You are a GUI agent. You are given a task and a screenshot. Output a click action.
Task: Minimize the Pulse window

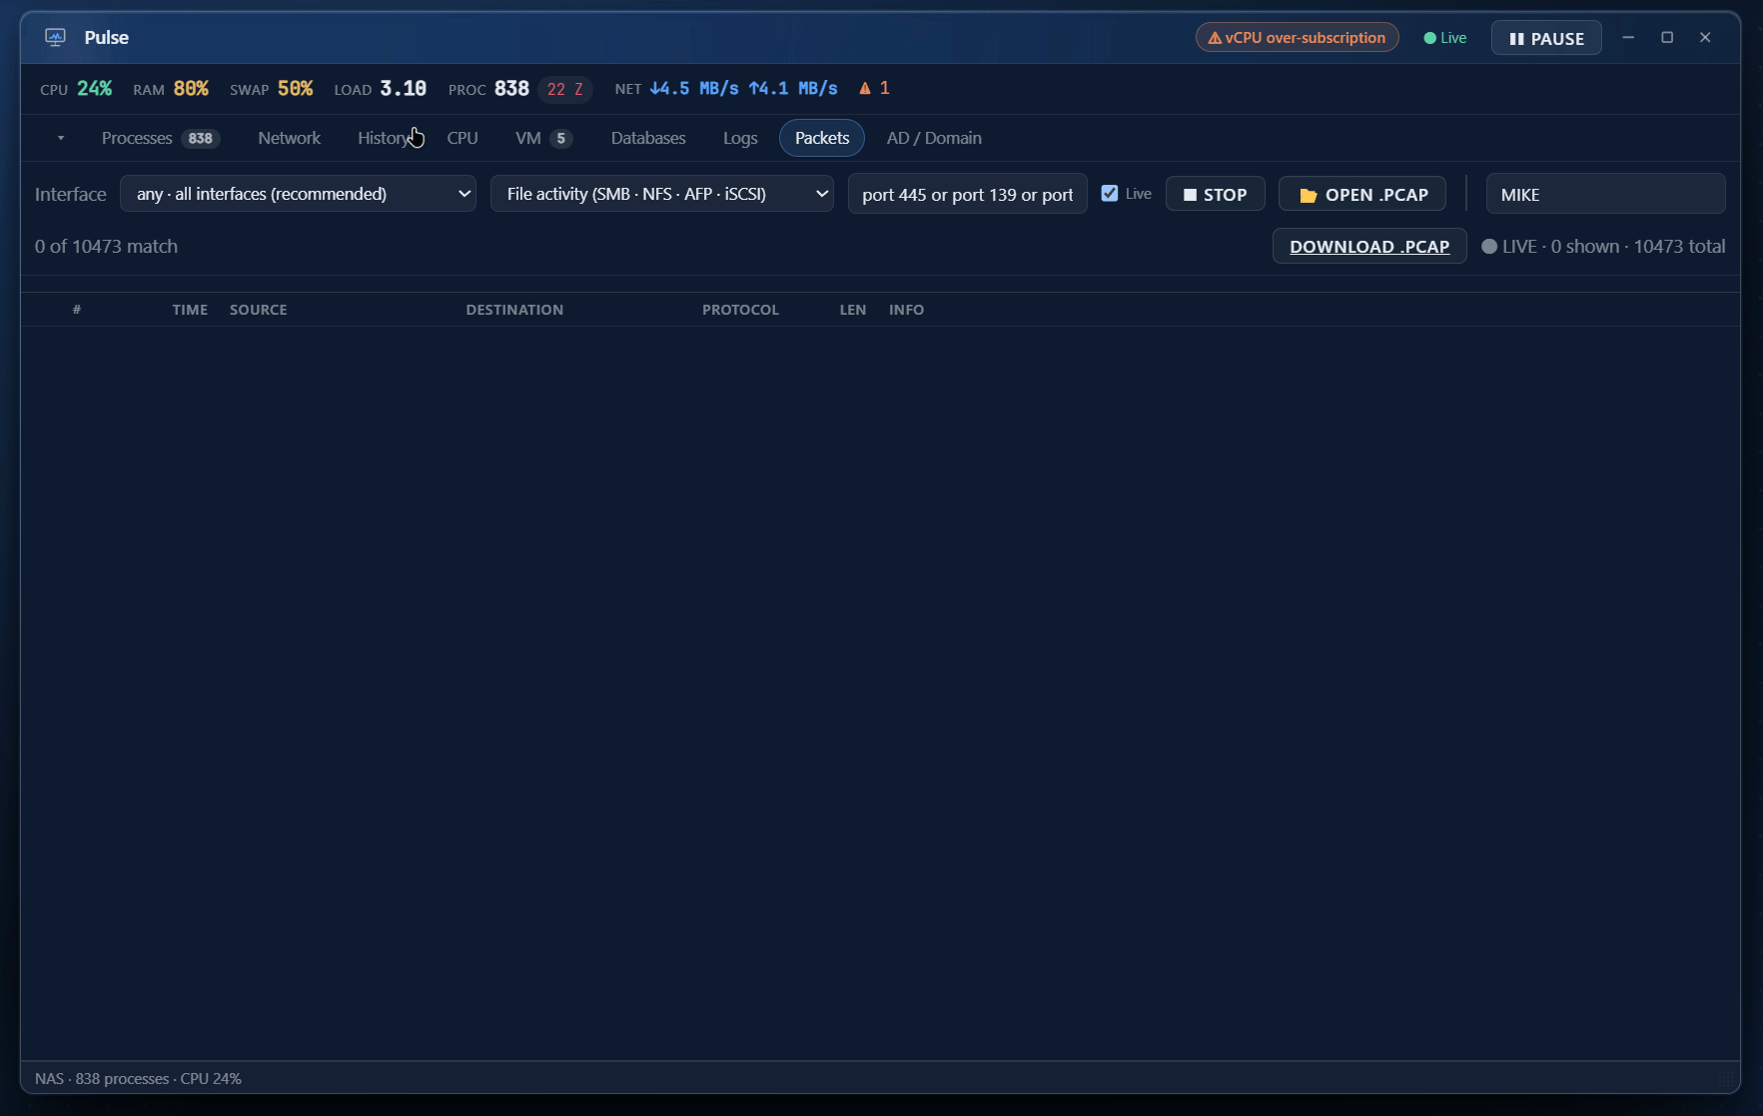pyautogui.click(x=1628, y=37)
